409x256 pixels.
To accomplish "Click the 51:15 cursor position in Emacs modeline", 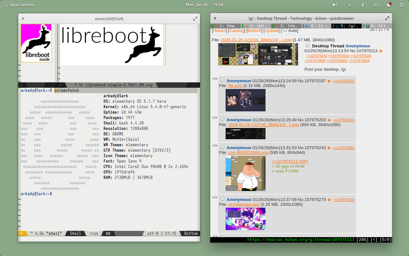I will click(x=170, y=234).
